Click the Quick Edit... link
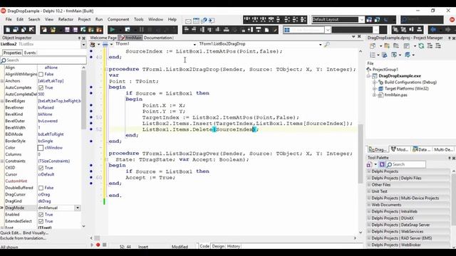Viewport: 456px width, 256px height. pos(11,233)
